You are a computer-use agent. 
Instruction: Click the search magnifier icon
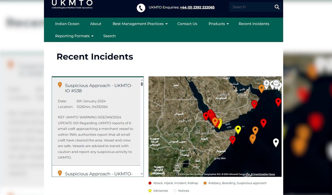(x=277, y=7)
